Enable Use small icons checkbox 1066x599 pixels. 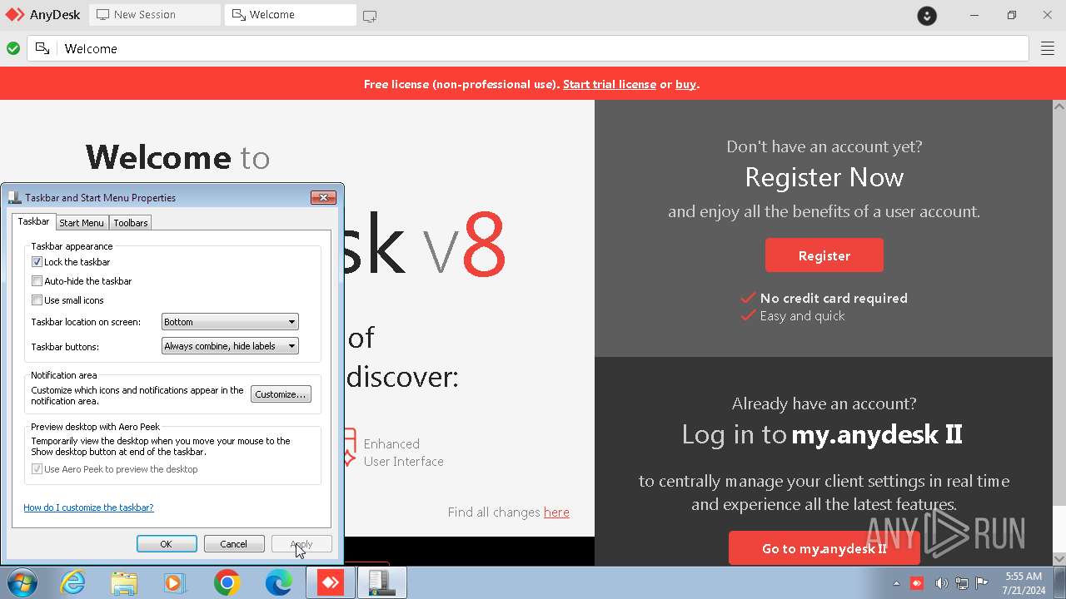[x=37, y=300]
